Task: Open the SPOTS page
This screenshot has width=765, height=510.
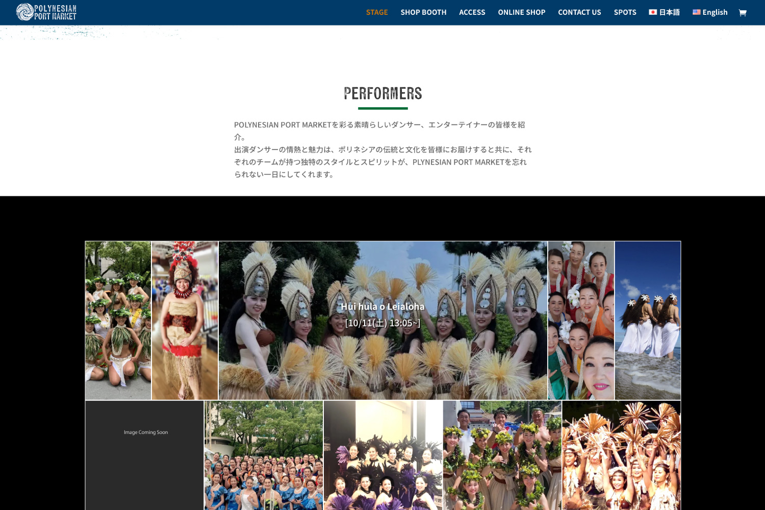Action: point(625,12)
